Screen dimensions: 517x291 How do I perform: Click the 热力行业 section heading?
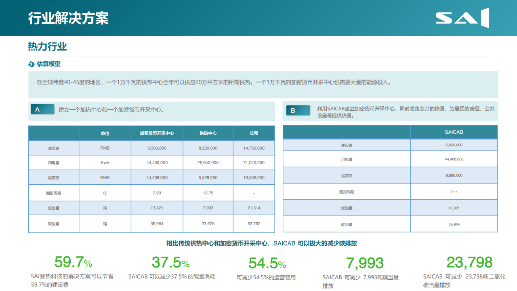coord(47,46)
